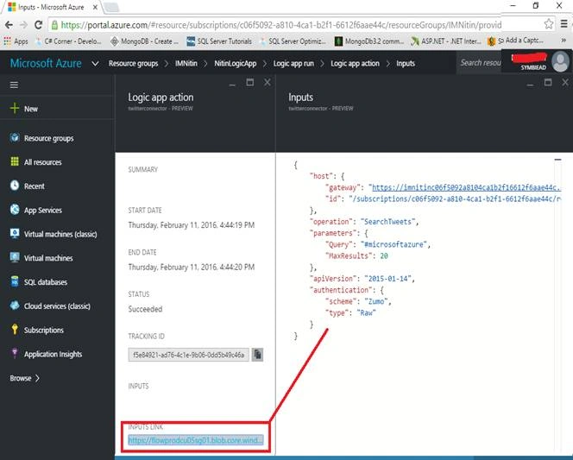The height and width of the screenshot is (460, 573).
Task: Go to Logic app action breadcrumb
Action: 355,64
